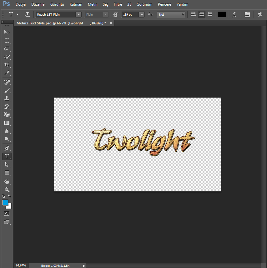The image size is (267, 268).
Task: Select the Eyedropper tool
Action: click(7, 73)
